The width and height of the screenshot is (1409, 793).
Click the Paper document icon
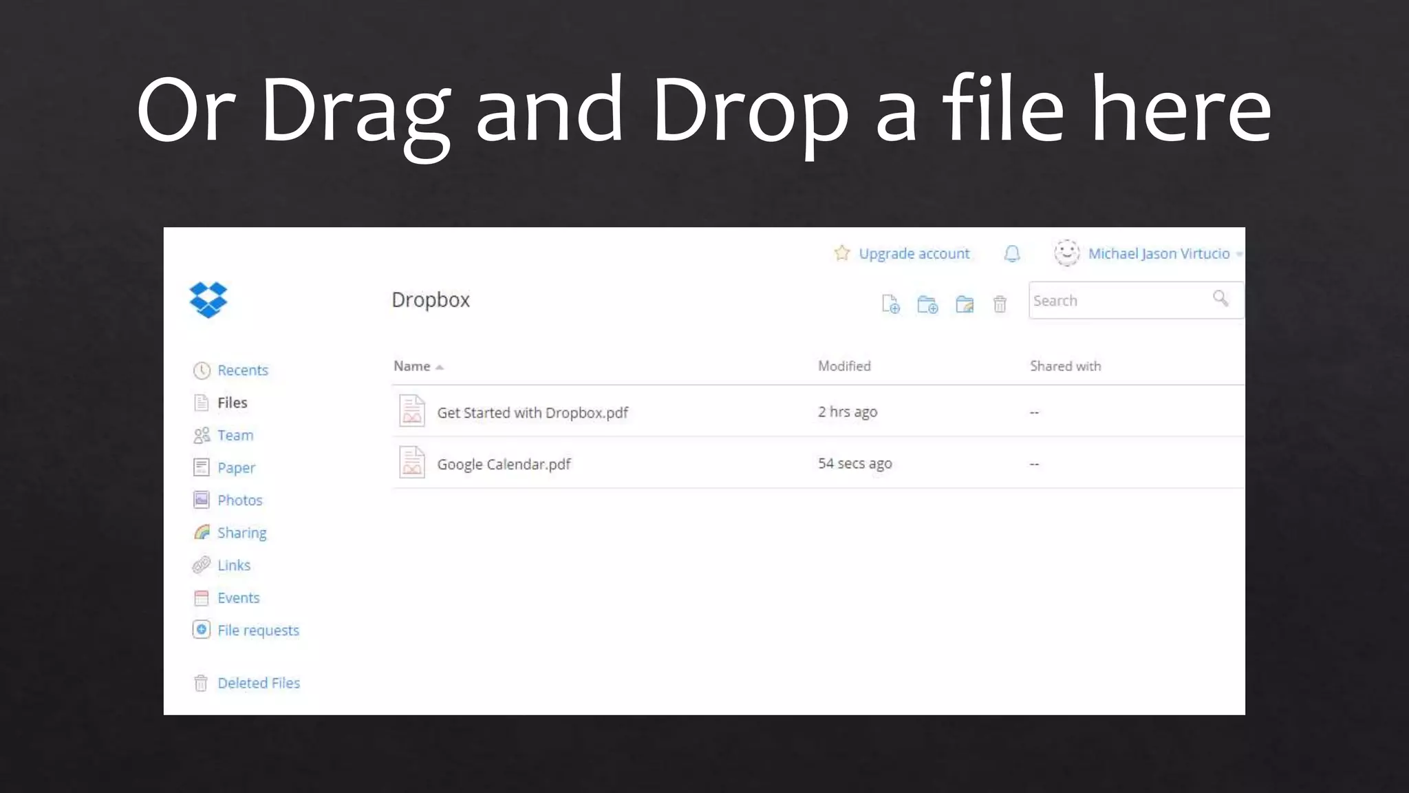coord(201,467)
